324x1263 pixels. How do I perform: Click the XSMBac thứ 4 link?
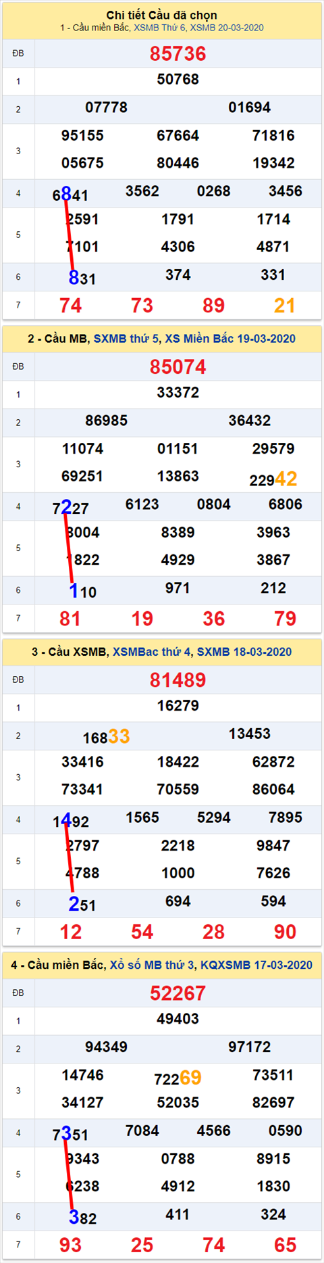152,652
